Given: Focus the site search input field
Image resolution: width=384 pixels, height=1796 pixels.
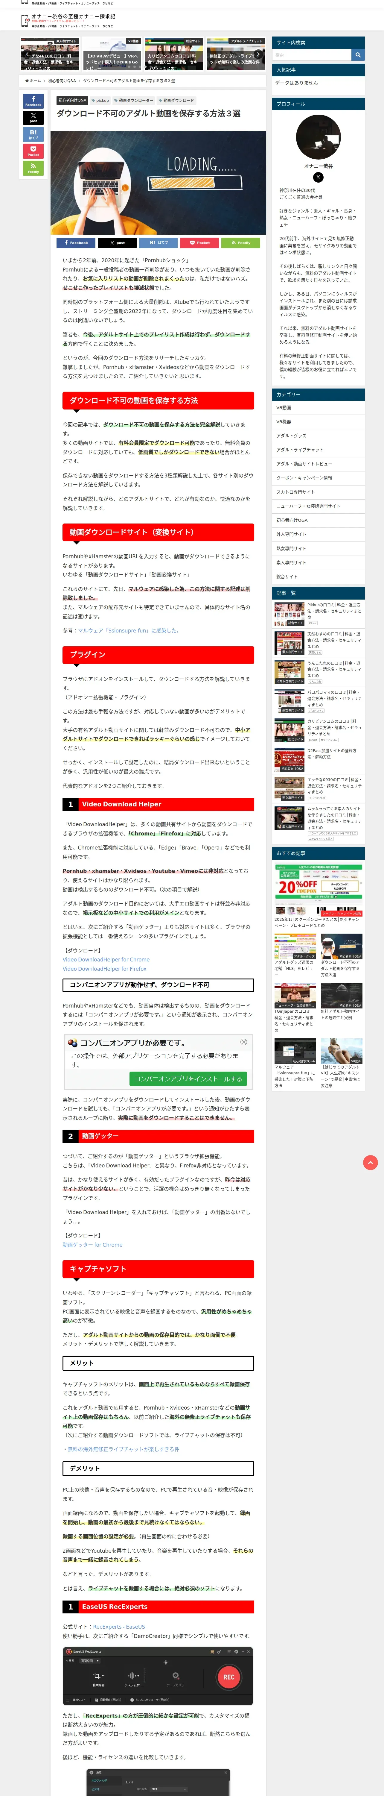Looking at the screenshot, I should (x=312, y=54).
